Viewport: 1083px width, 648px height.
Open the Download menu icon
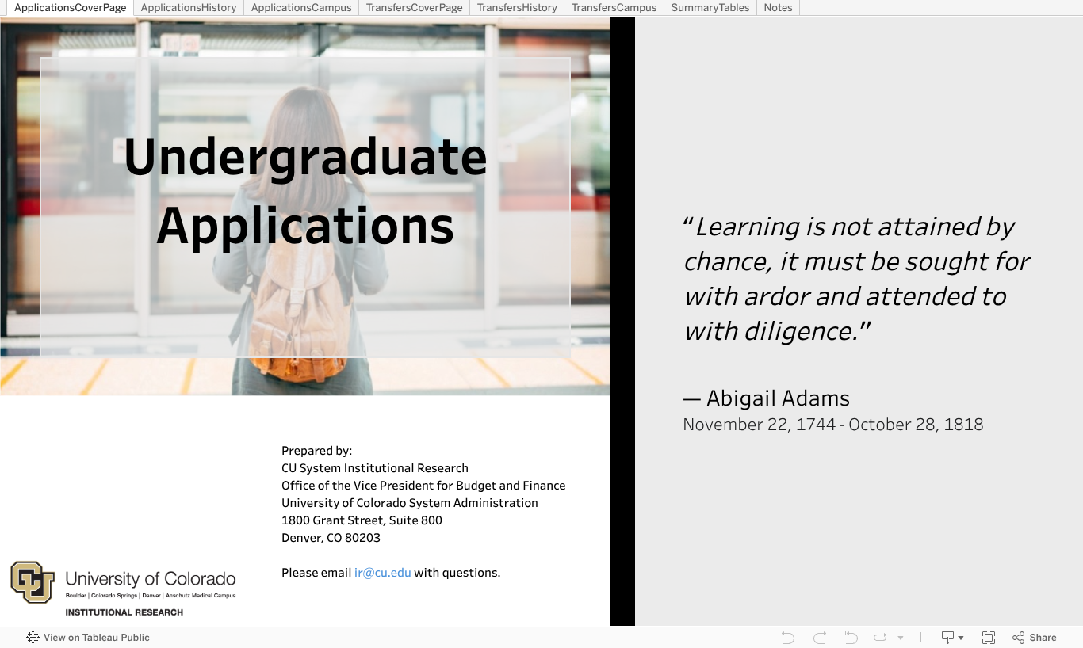[951, 638]
